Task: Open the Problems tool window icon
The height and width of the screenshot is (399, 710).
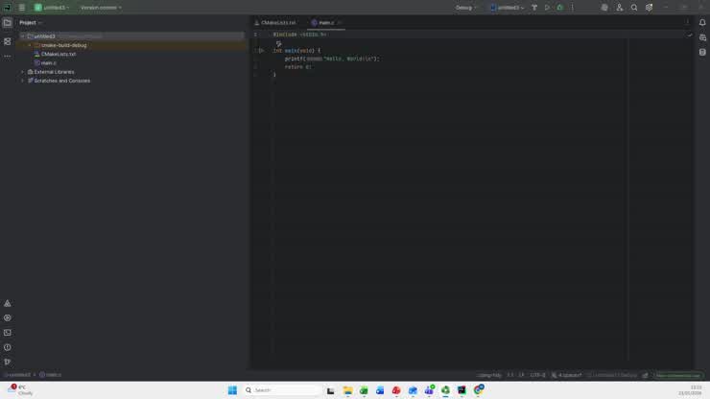Action: pyautogui.click(x=8, y=347)
